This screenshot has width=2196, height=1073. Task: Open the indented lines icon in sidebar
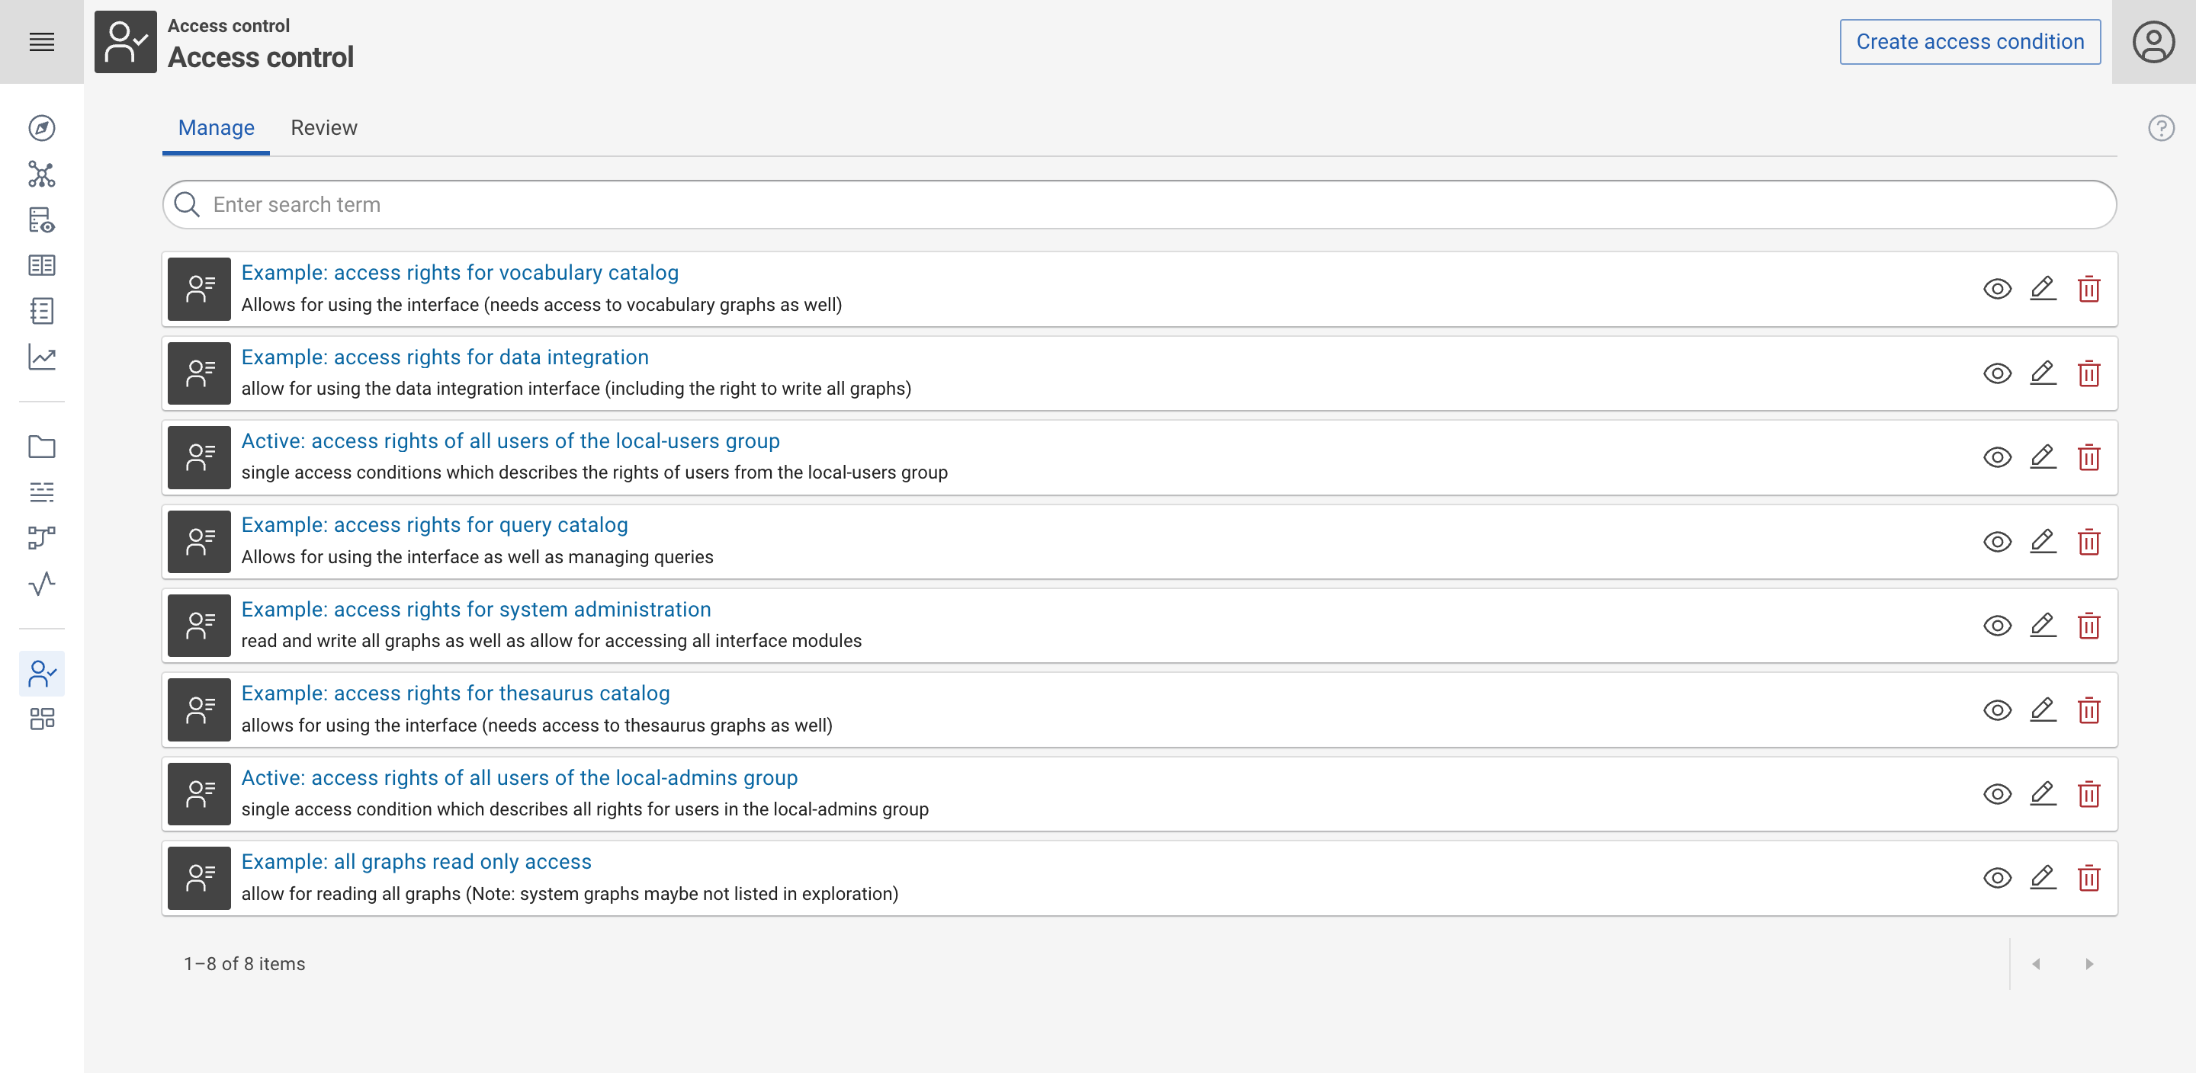click(42, 492)
